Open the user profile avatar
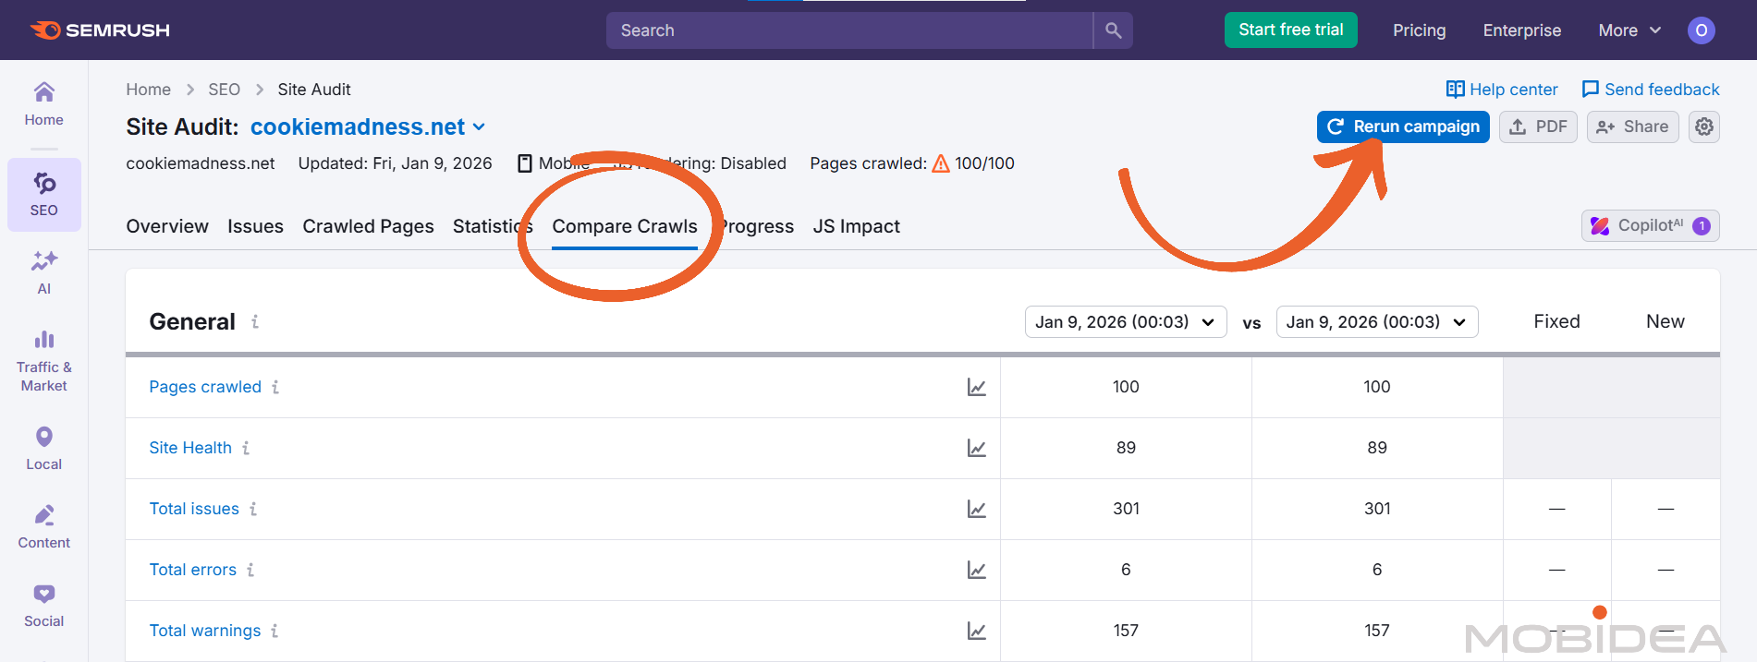The image size is (1757, 662). (1701, 30)
